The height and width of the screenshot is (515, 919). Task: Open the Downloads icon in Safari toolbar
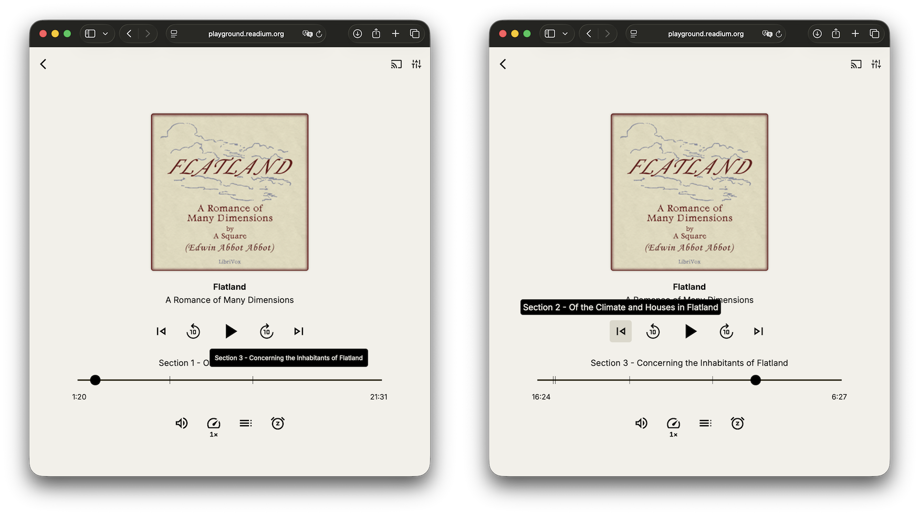357,33
